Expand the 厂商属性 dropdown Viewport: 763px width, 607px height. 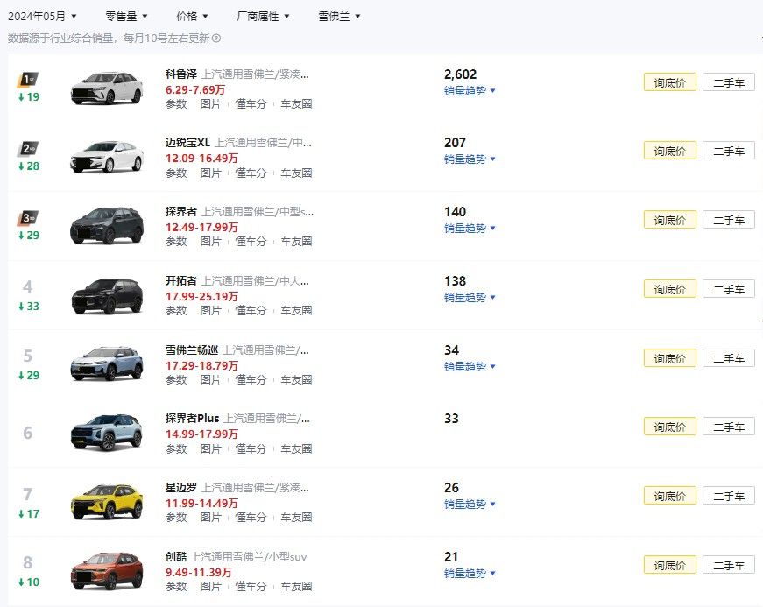click(263, 16)
